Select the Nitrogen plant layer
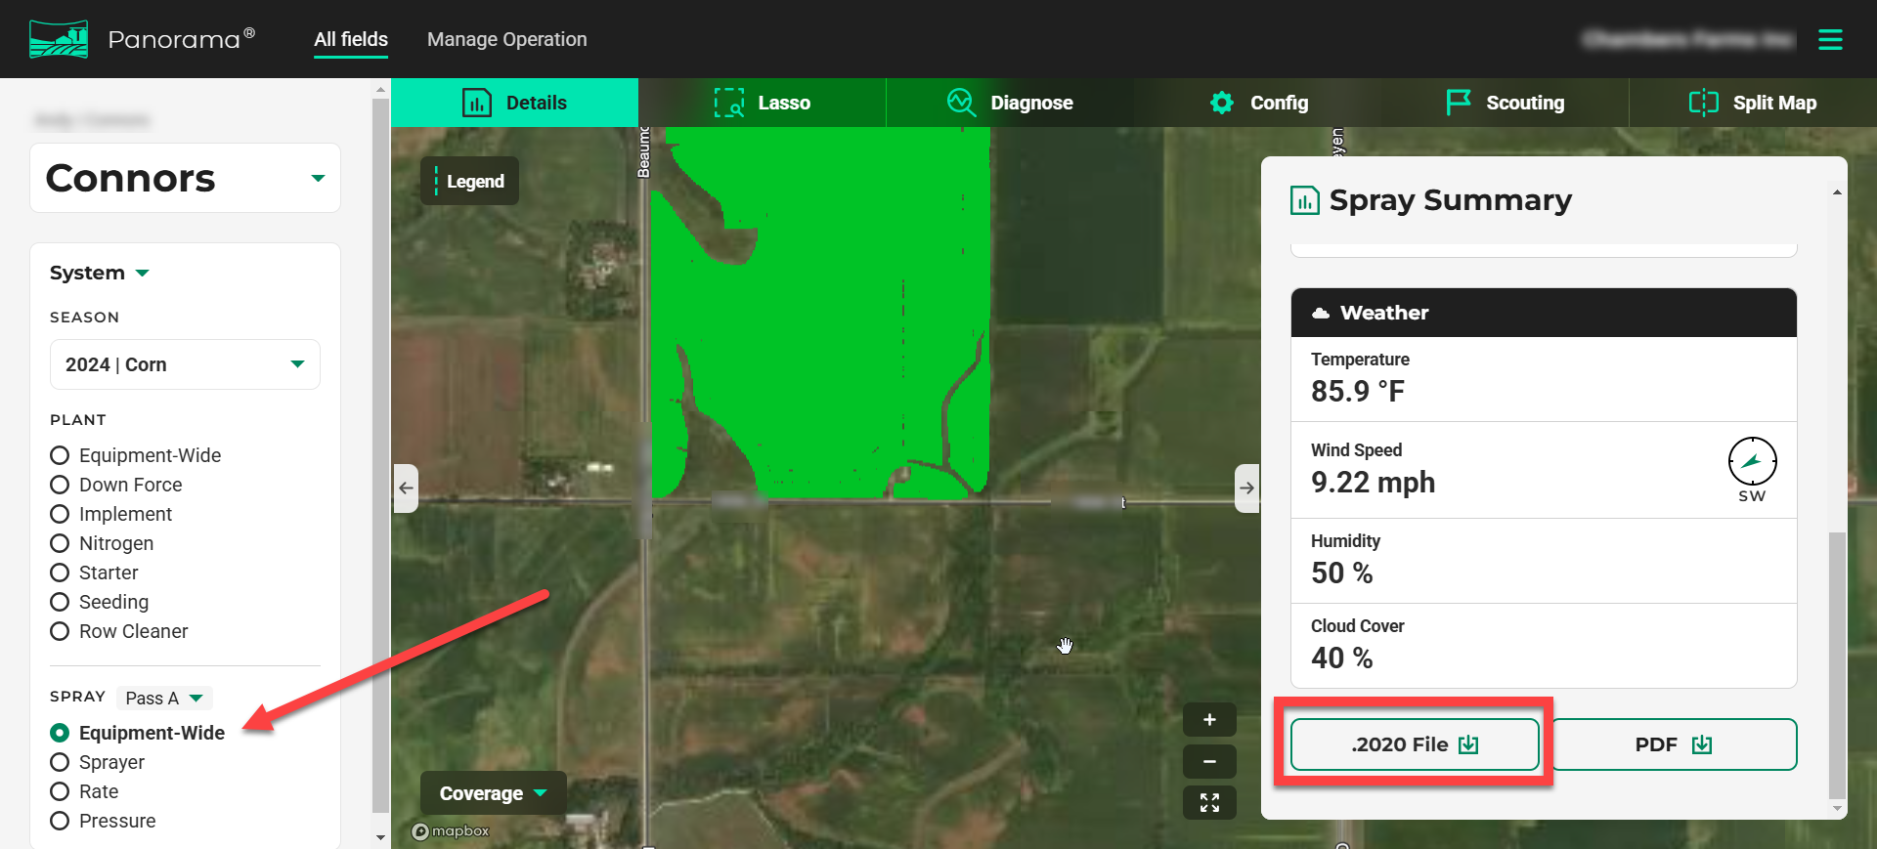 pos(60,543)
